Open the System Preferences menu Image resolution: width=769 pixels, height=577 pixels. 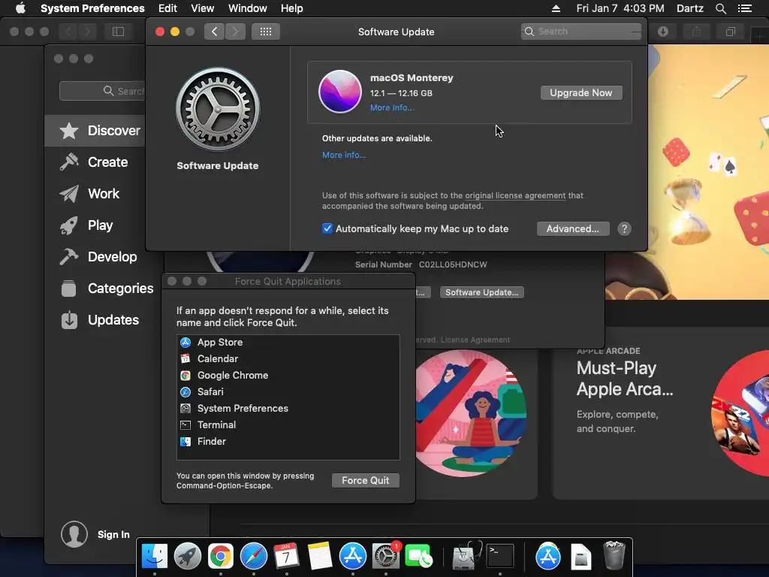coord(92,8)
